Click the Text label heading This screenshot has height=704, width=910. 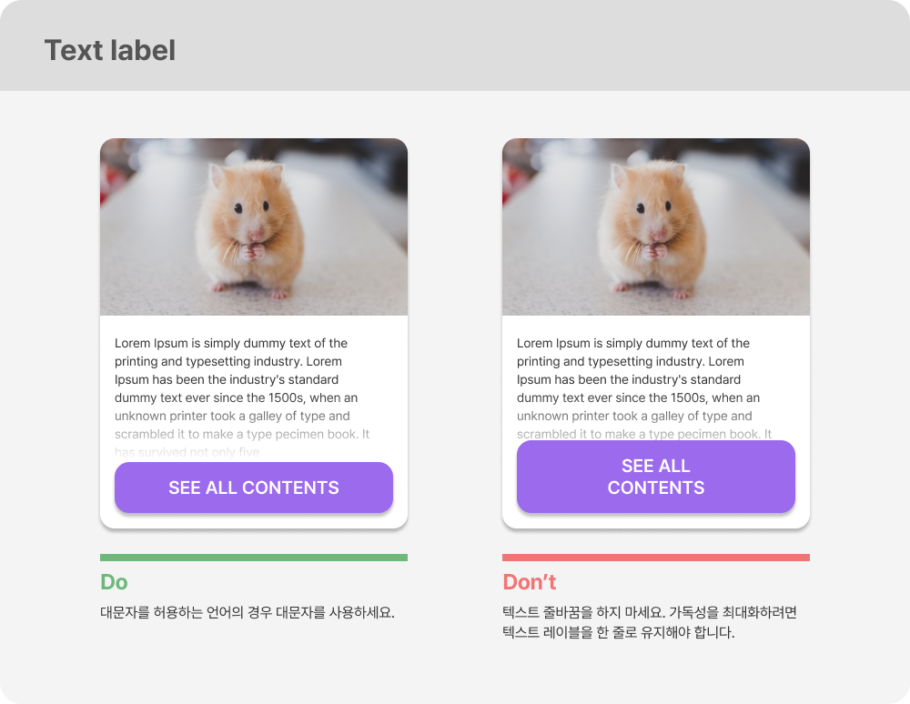coord(110,50)
